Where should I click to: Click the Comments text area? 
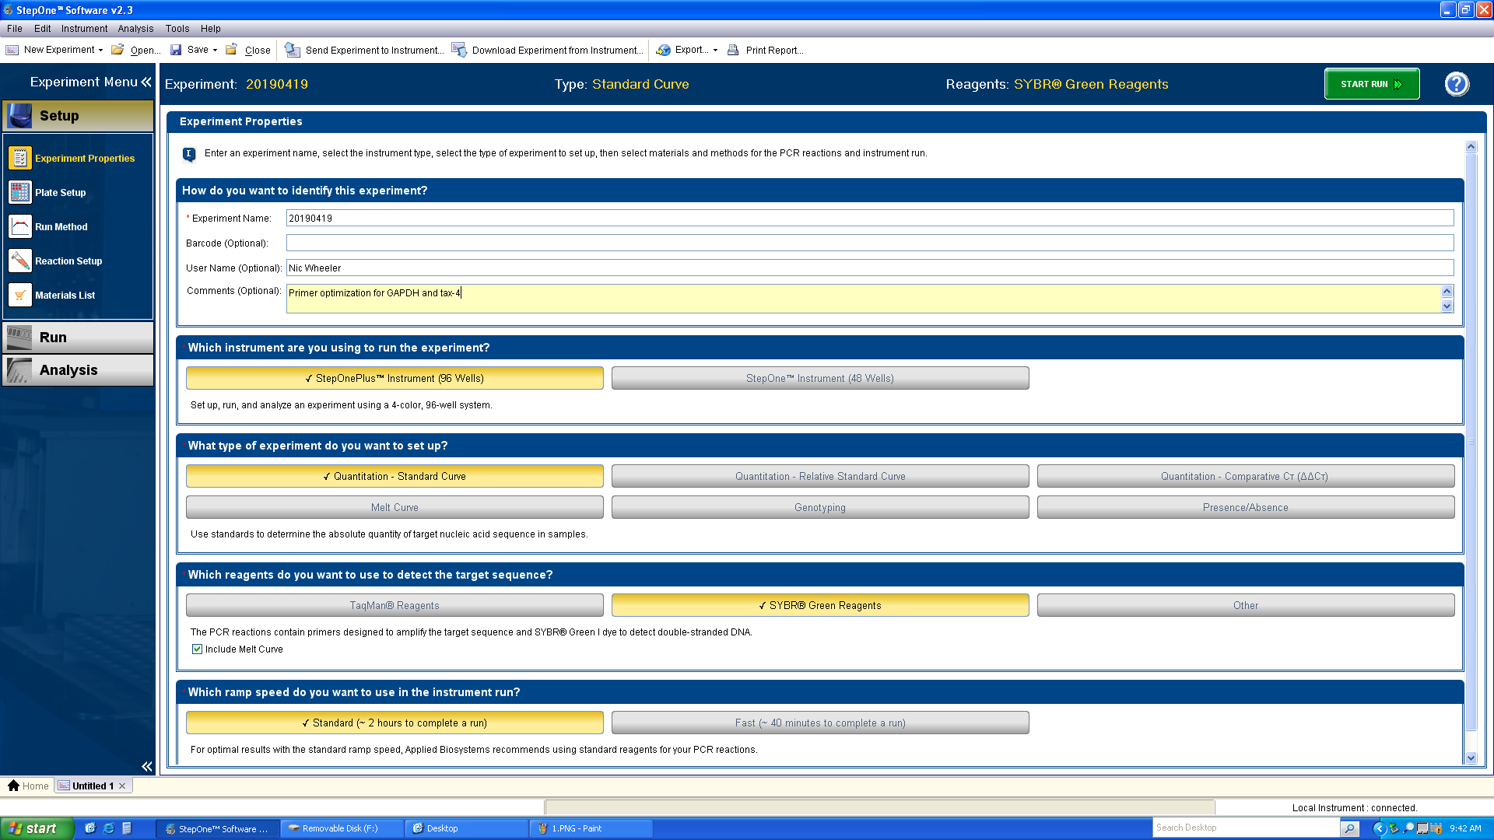pos(864,299)
